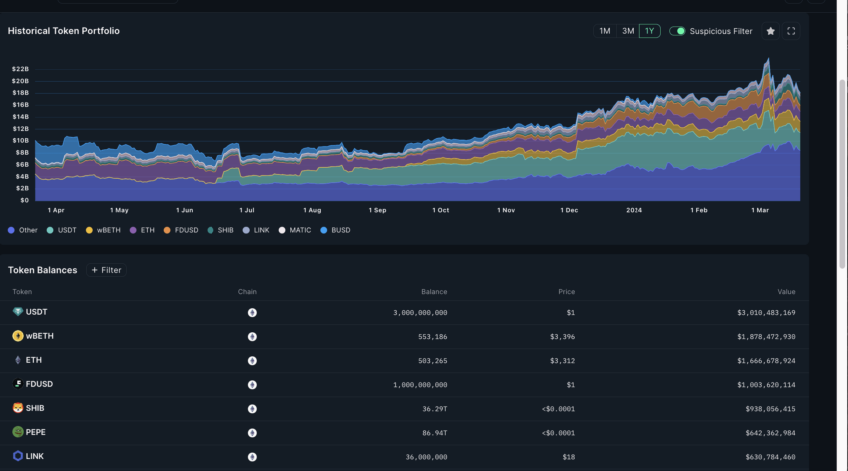The image size is (848, 471).
Task: Click the USDT token icon
Action: click(x=17, y=312)
